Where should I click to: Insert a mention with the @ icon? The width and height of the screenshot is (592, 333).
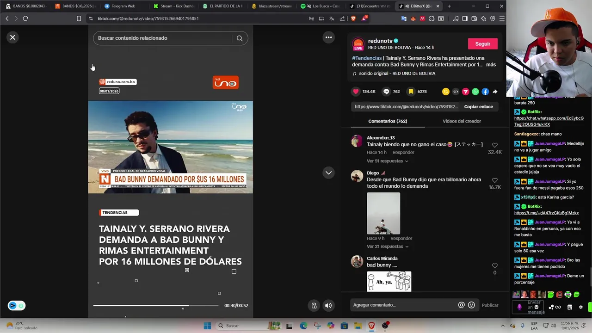coord(461,305)
